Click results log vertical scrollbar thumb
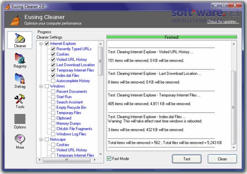 pyautogui.click(x=233, y=108)
